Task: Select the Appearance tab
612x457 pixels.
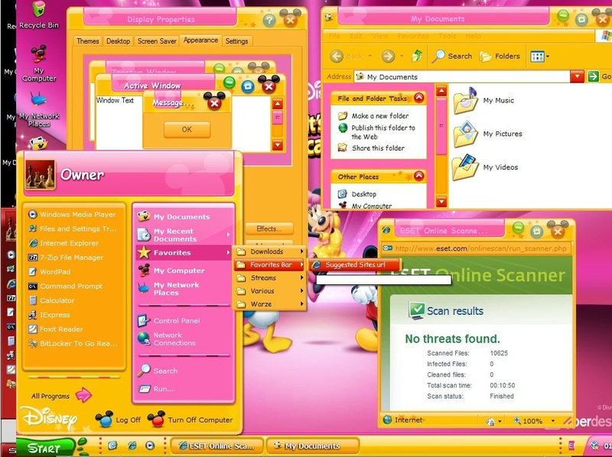Action: (200, 41)
